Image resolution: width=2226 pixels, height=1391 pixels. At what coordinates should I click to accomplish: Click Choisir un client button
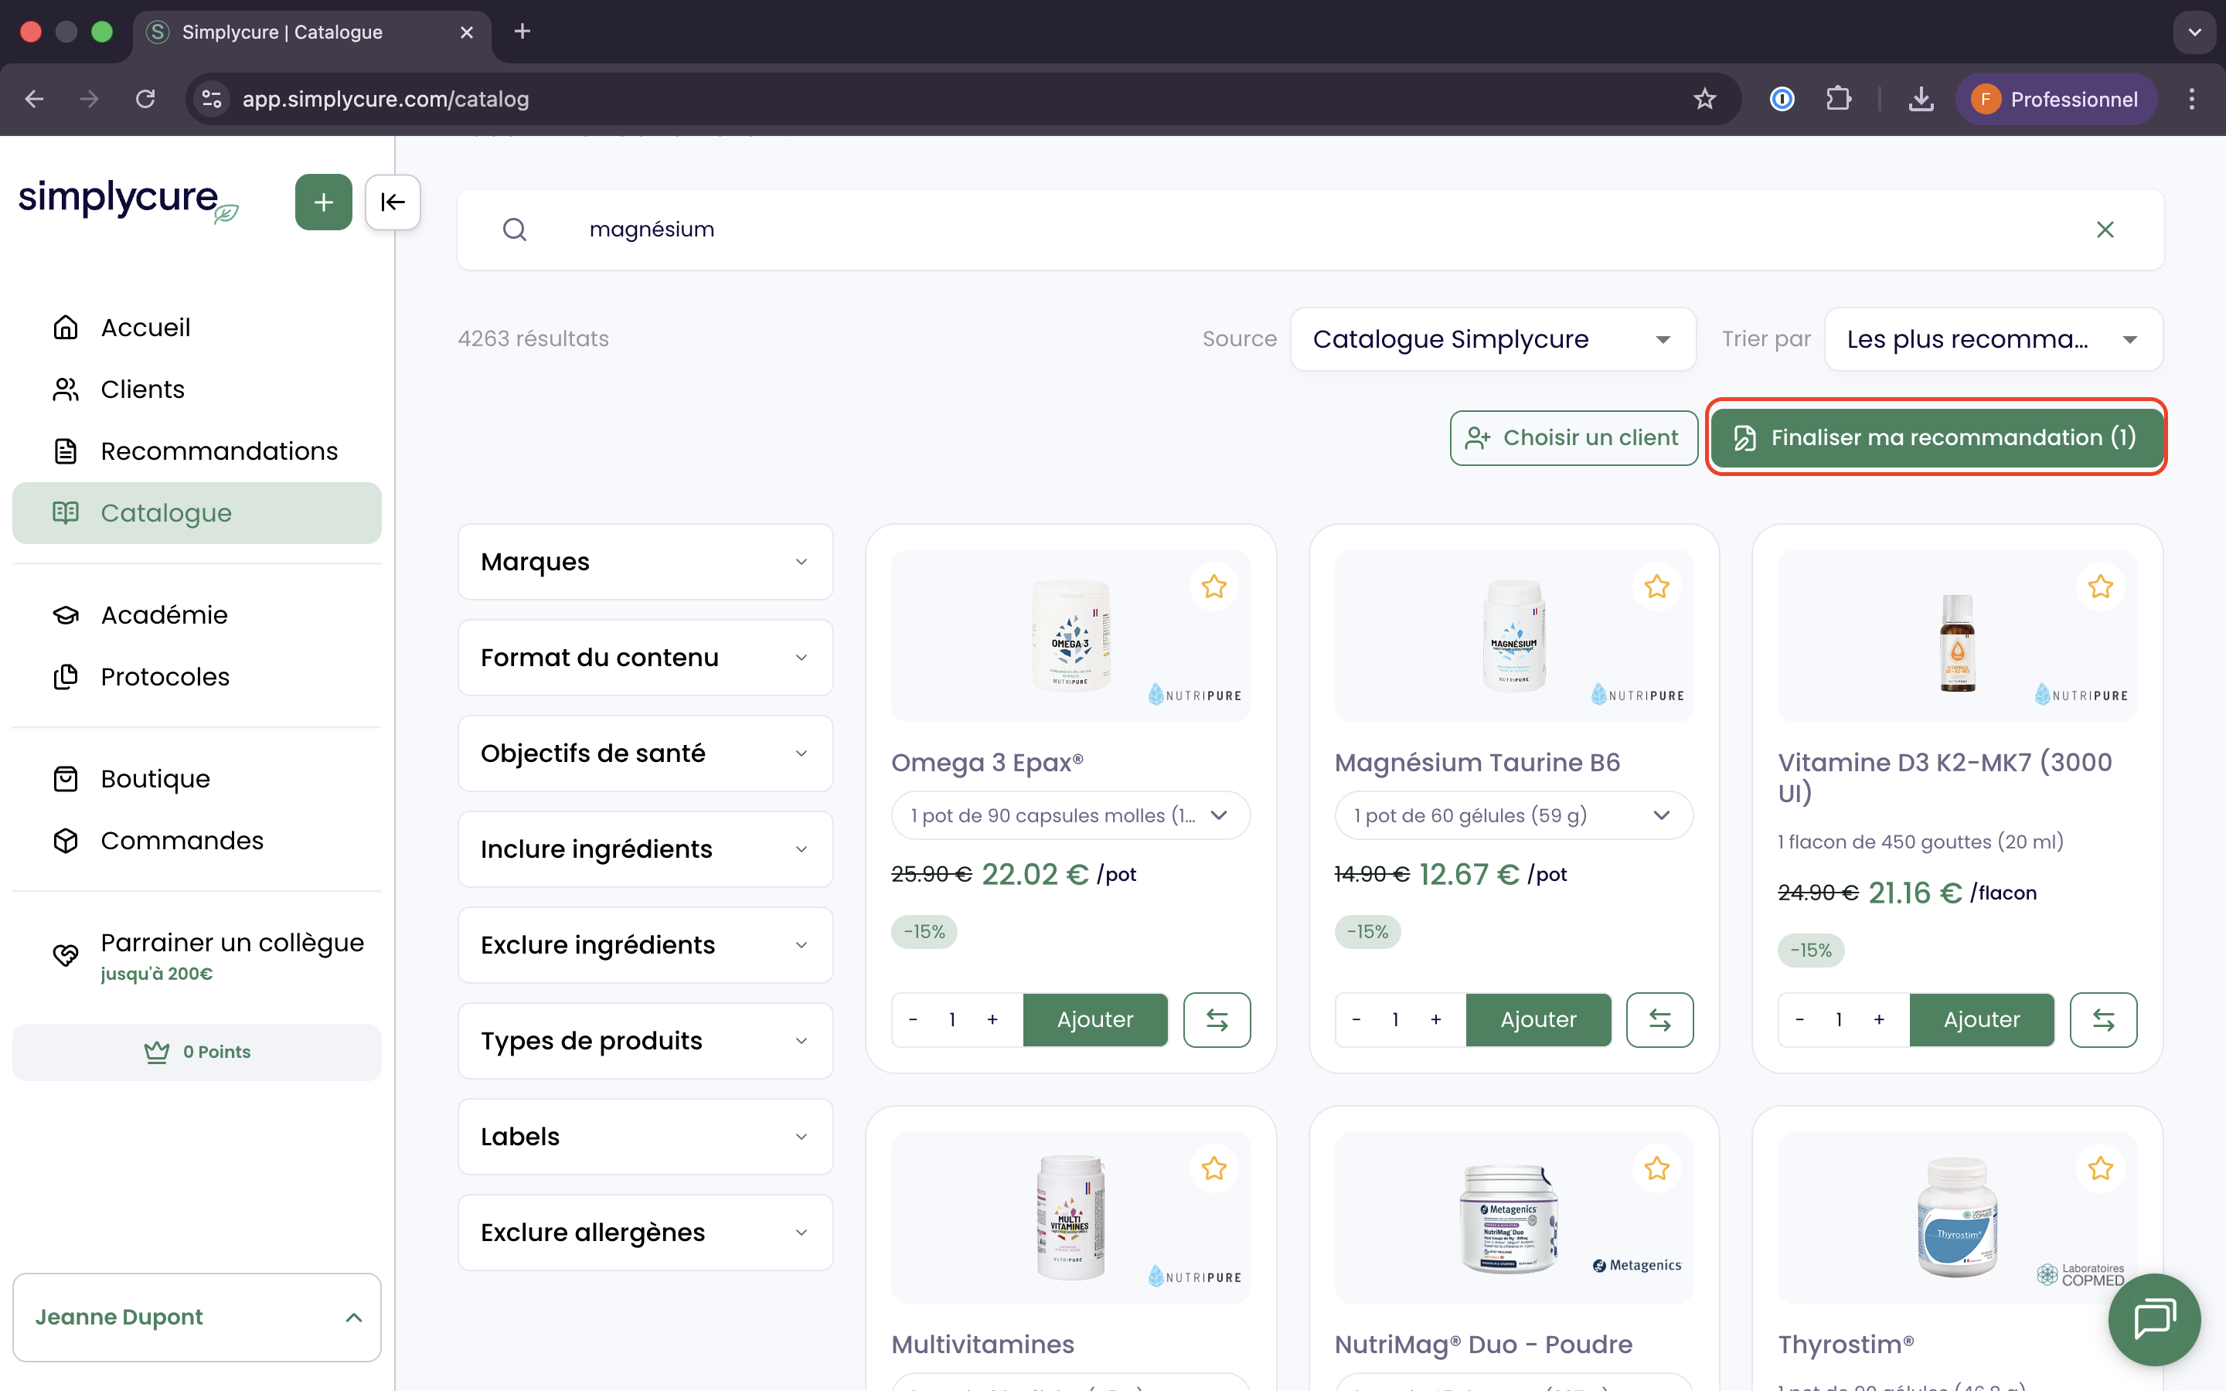pyautogui.click(x=1574, y=438)
